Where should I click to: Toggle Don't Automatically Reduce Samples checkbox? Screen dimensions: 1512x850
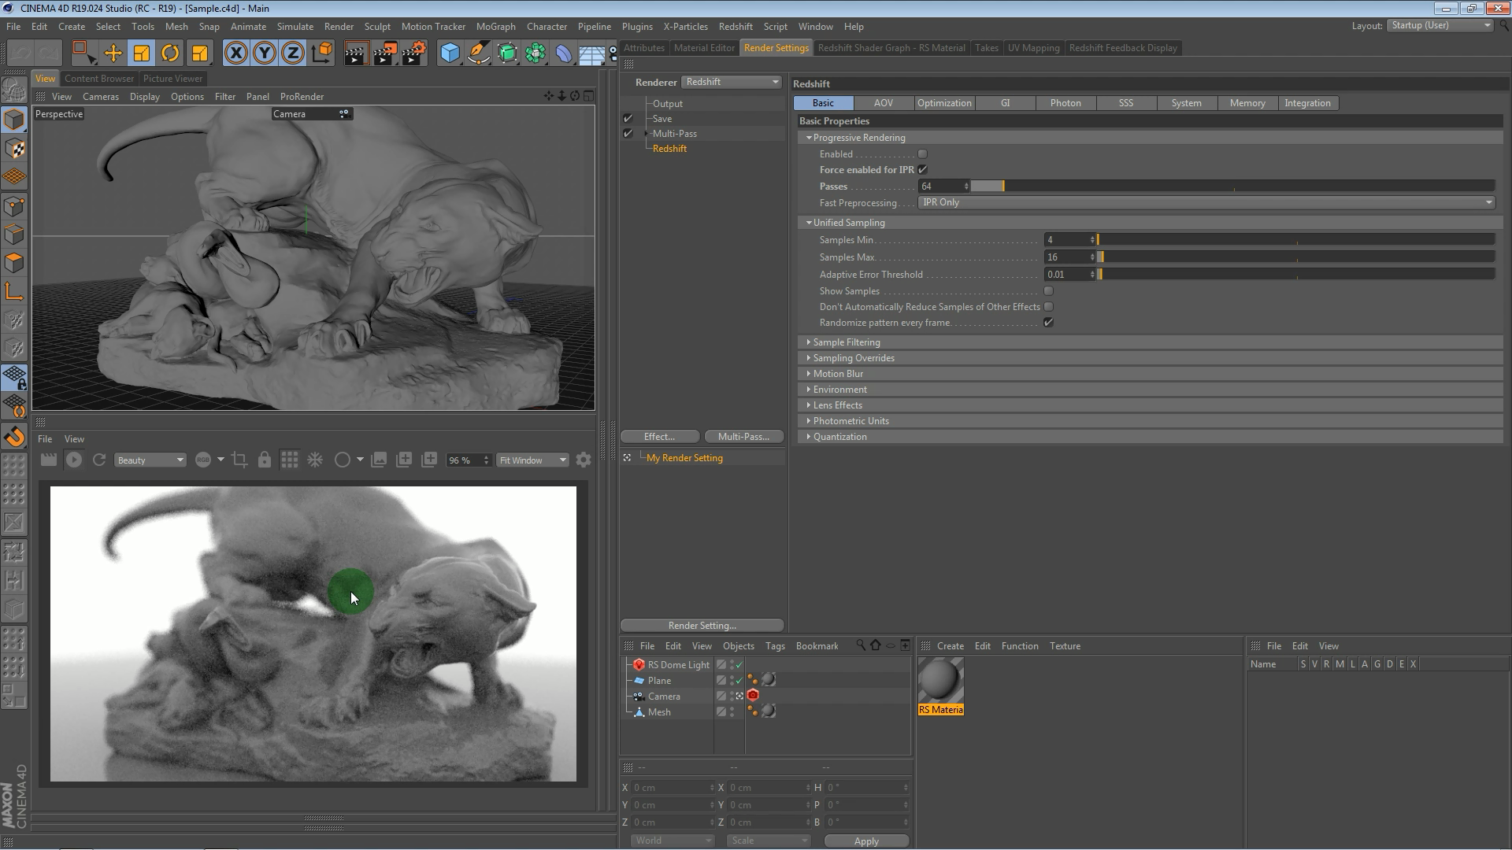tap(1048, 307)
